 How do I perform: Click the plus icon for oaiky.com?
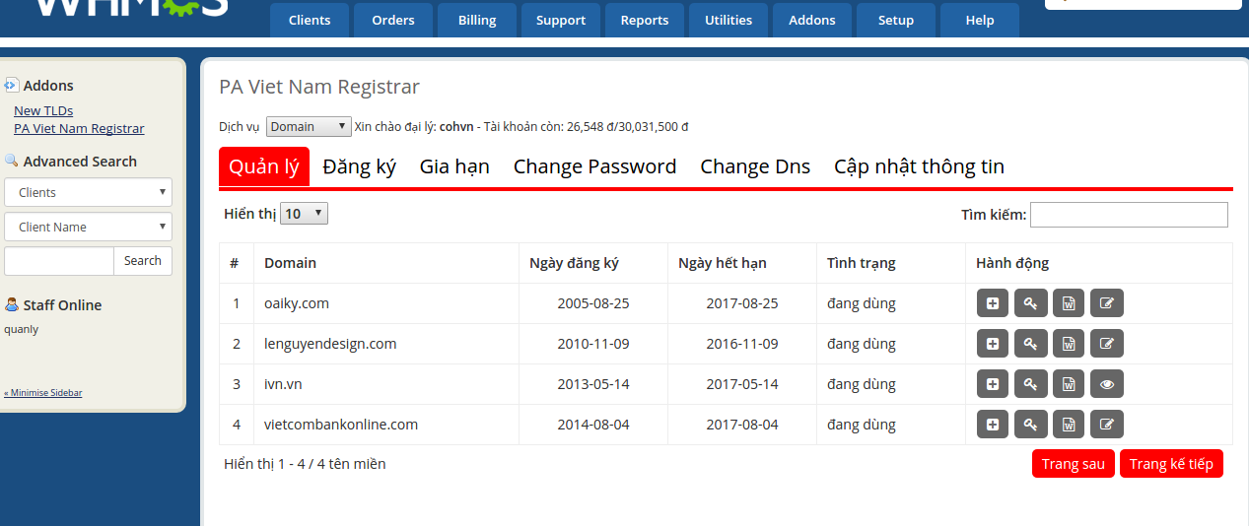[993, 303]
